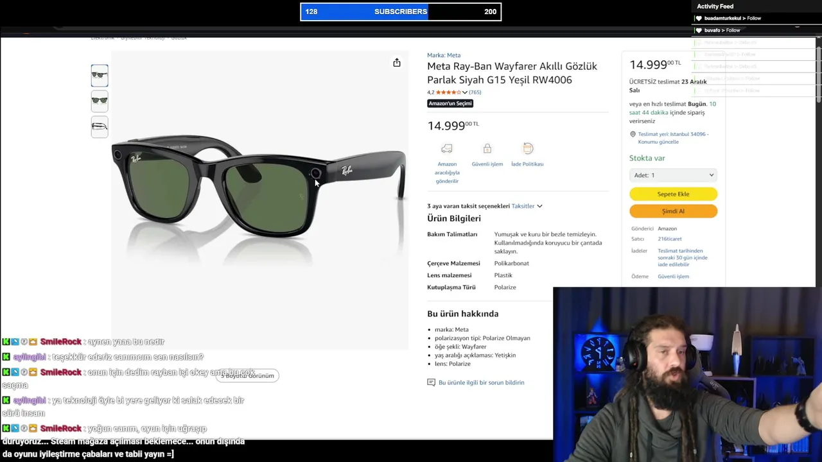Open the 30 gün return policy link
The height and width of the screenshot is (462, 822).
[682, 257]
